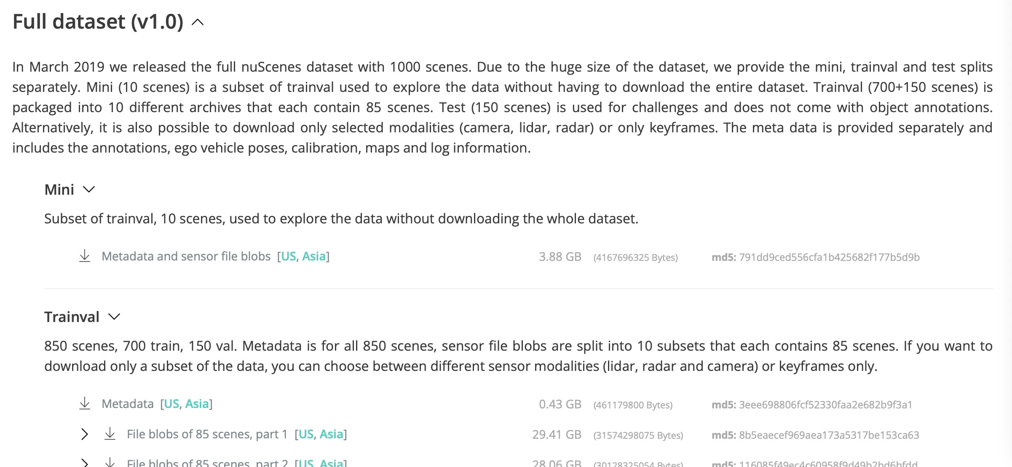The height and width of the screenshot is (467, 1012).
Task: Download file blobs of 85 scenes, part 1
Action: (x=110, y=433)
